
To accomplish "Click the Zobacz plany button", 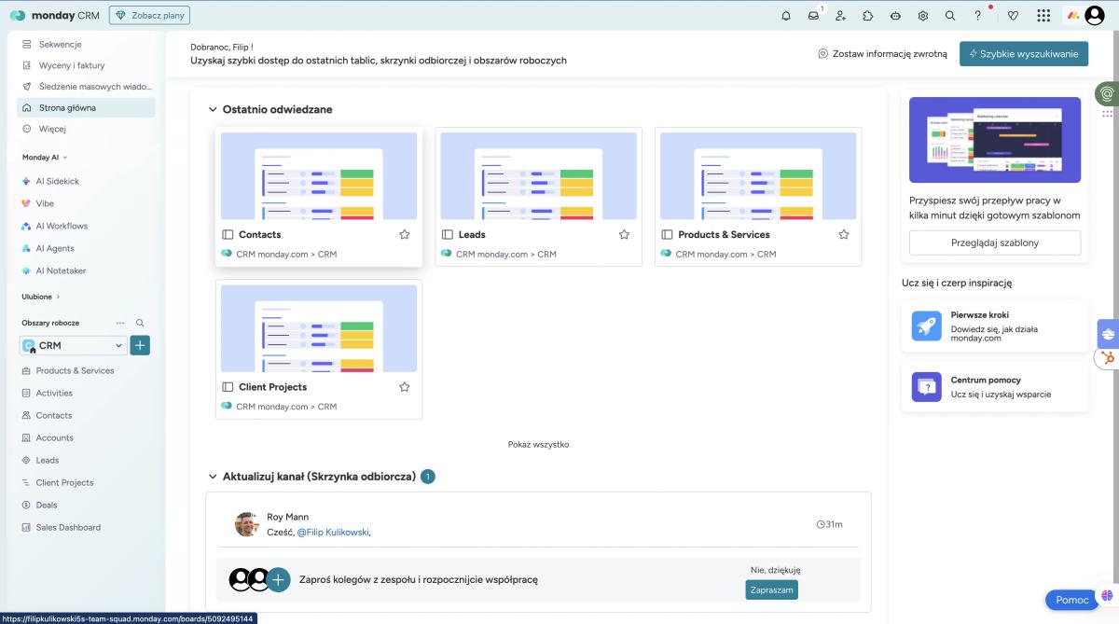I will pyautogui.click(x=149, y=15).
